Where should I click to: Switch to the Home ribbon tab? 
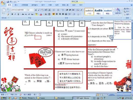click(x=9, y=5)
